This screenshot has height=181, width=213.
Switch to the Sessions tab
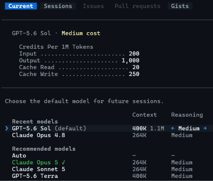(x=58, y=6)
